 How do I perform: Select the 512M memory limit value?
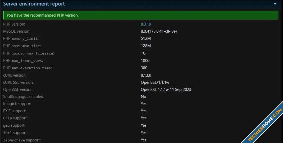tap(146, 38)
